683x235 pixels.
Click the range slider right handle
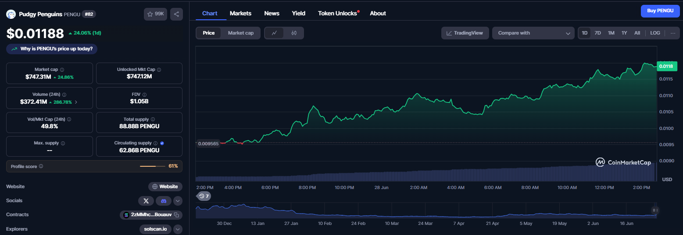coord(655,210)
